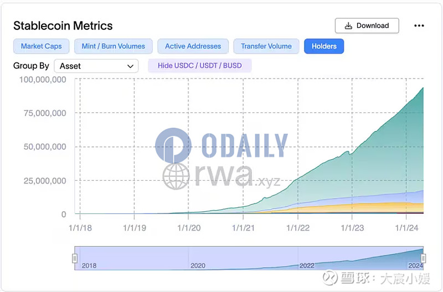Show the Transfer Volume tab
Image resolution: width=443 pixels, height=292 pixels.
tap(266, 46)
